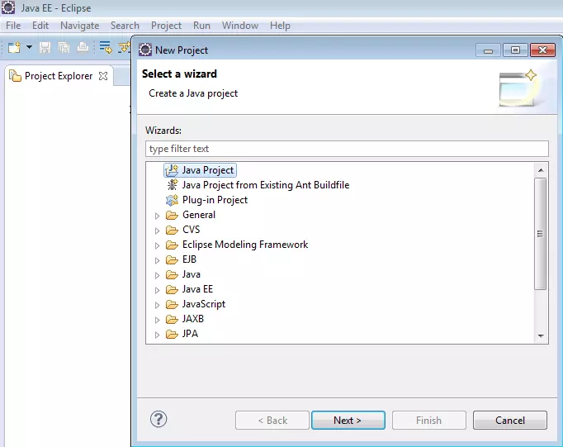Click the Plug-in Project icon
The image size is (563, 447).
[172, 200]
